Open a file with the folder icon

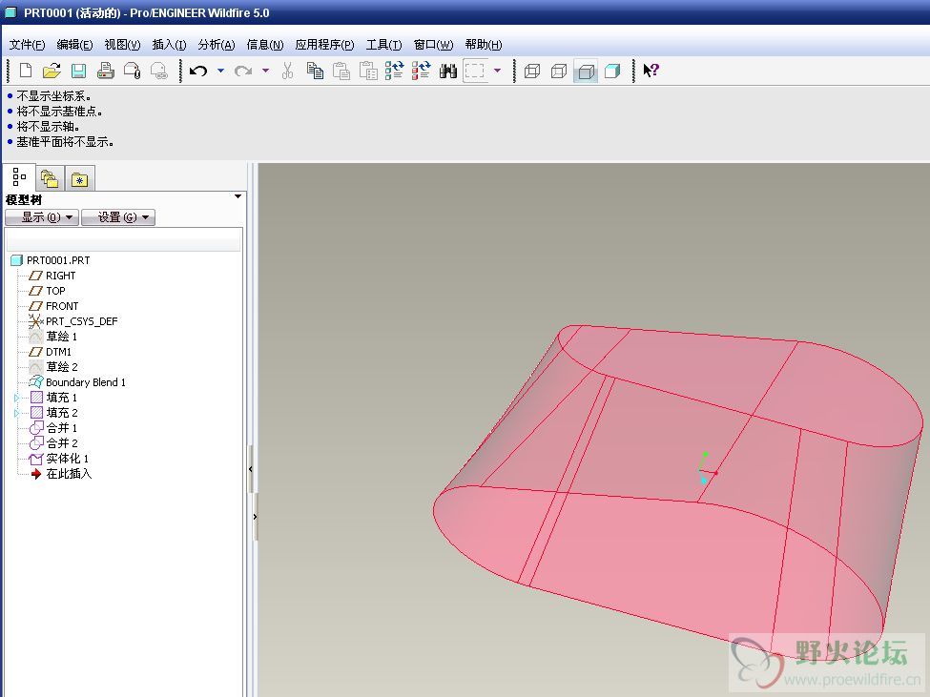point(52,71)
